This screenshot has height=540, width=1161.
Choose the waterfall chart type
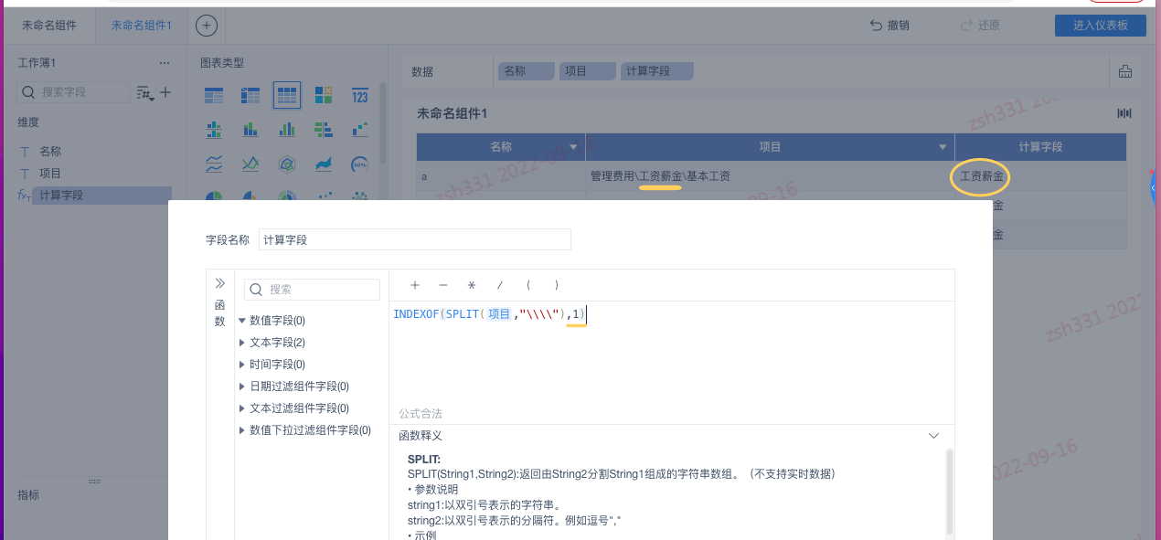click(360, 130)
